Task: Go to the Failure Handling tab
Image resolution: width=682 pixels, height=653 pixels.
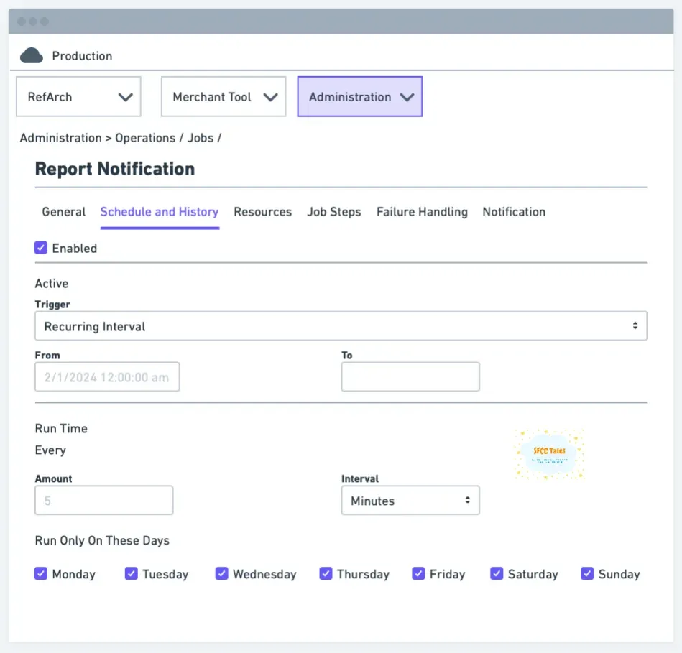Action: pos(422,212)
